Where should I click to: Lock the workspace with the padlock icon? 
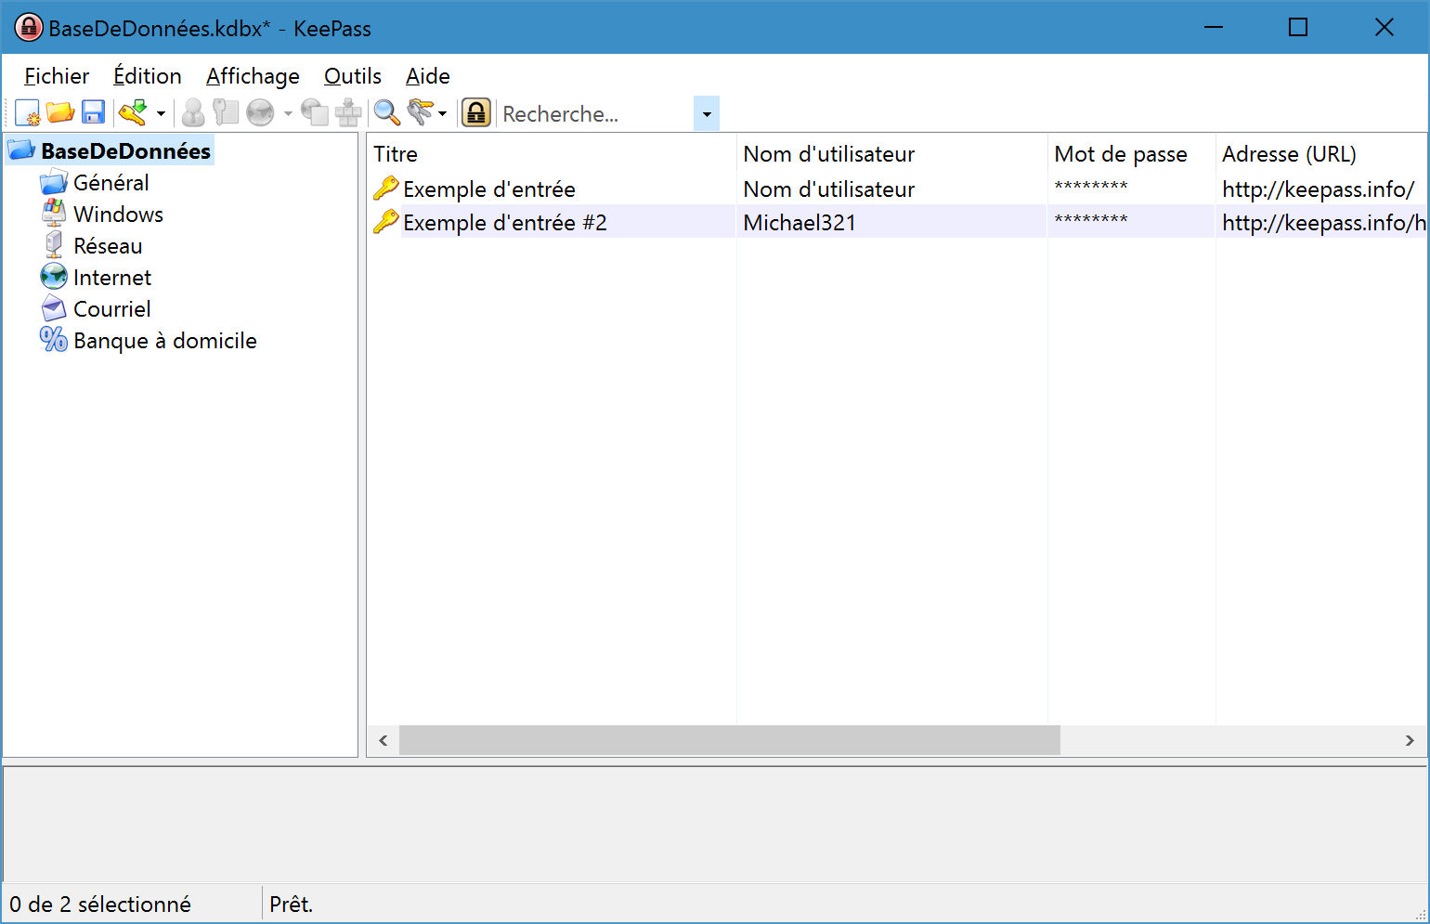point(475,113)
